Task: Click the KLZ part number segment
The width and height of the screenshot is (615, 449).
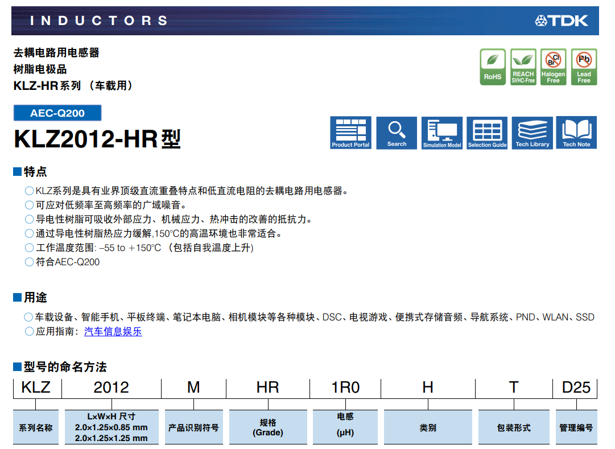Action: pyautogui.click(x=36, y=388)
